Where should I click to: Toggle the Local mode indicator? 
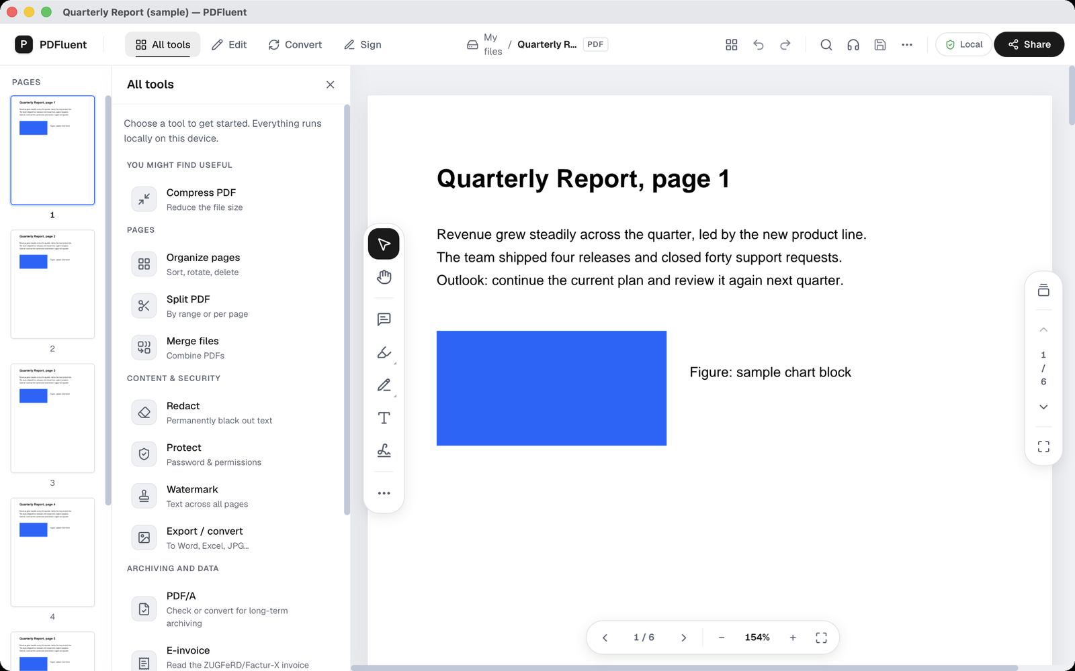[x=963, y=44]
